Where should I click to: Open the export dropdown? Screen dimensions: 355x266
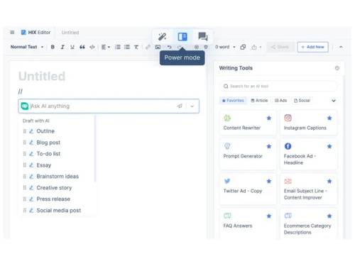click(256, 47)
